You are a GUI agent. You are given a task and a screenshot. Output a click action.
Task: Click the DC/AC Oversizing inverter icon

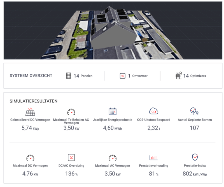[71, 158]
